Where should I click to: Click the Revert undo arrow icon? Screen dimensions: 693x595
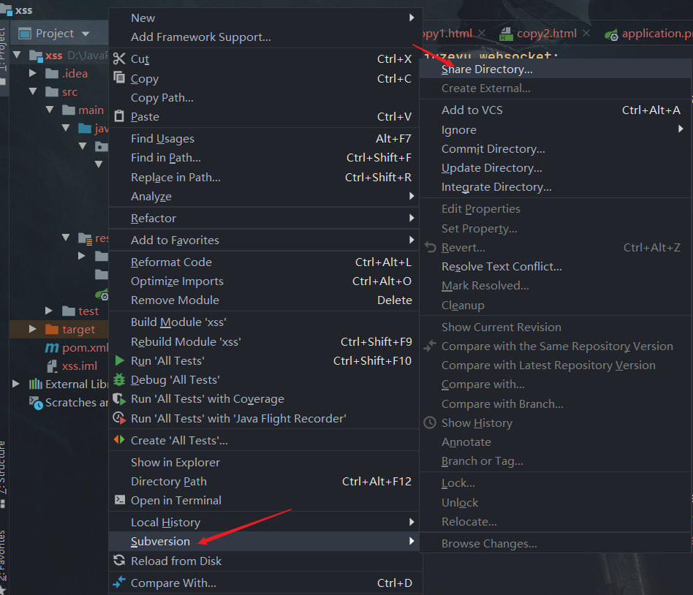(430, 247)
